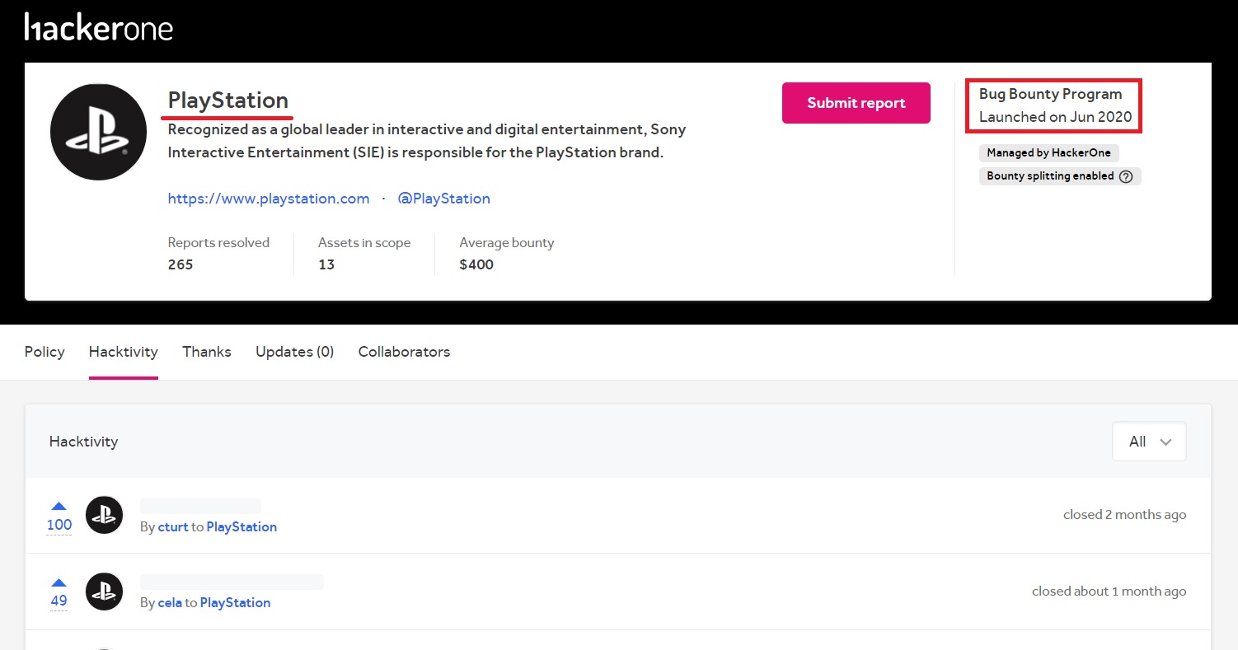Screen dimensions: 1238x650
Task: Open the https://www.playstation.com link
Action: (x=269, y=199)
